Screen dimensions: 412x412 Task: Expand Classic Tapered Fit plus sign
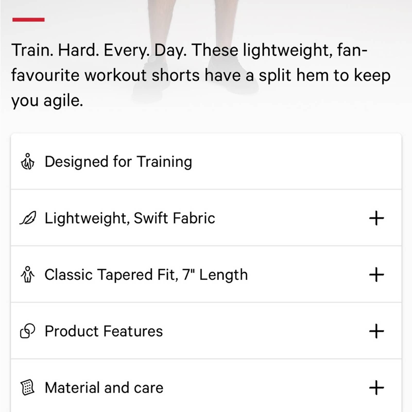click(x=376, y=274)
